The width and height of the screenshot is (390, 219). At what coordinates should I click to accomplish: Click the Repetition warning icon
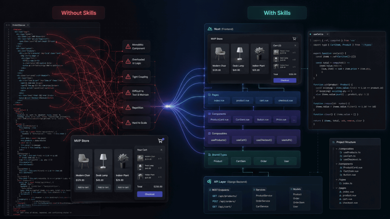tap(128, 107)
